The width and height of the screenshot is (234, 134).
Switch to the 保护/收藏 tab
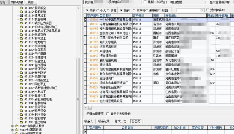(x=17, y=2)
